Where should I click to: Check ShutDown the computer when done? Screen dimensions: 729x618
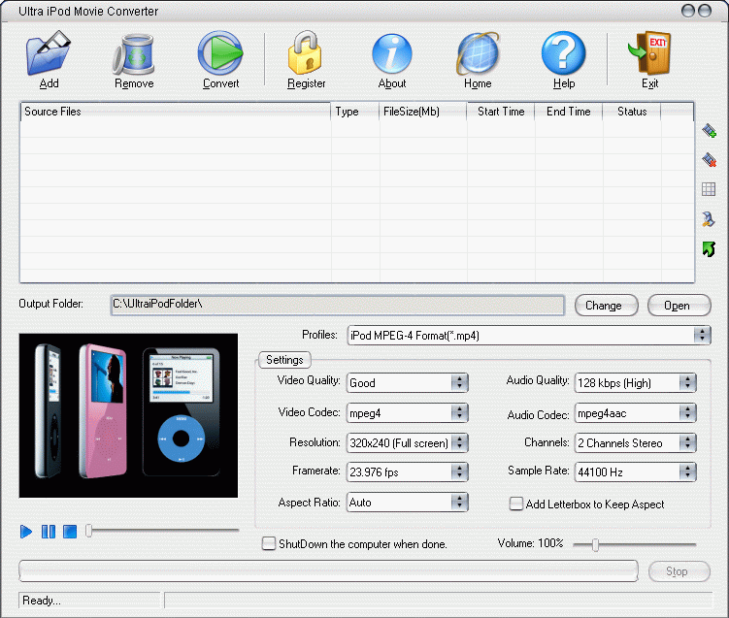tap(269, 543)
